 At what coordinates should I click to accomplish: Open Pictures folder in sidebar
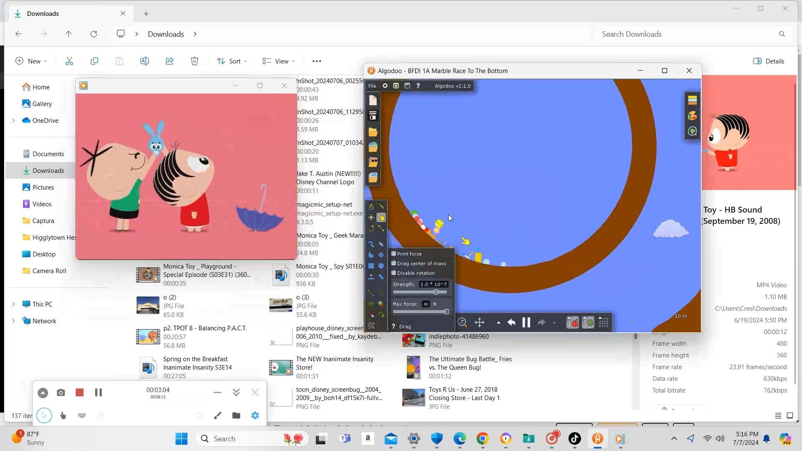[x=43, y=187]
